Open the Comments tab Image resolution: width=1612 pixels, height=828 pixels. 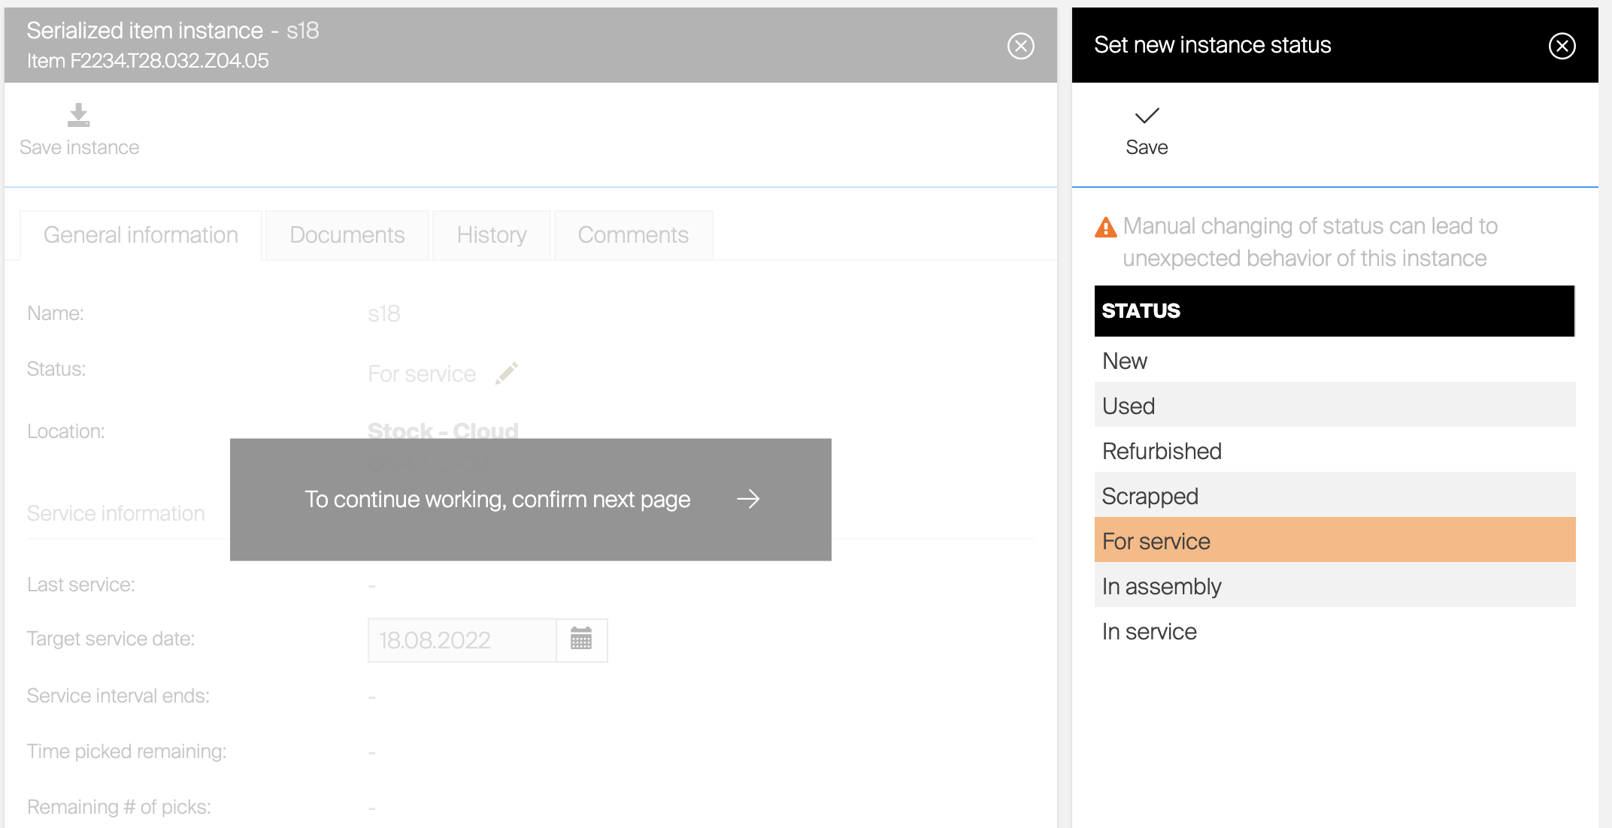633,235
